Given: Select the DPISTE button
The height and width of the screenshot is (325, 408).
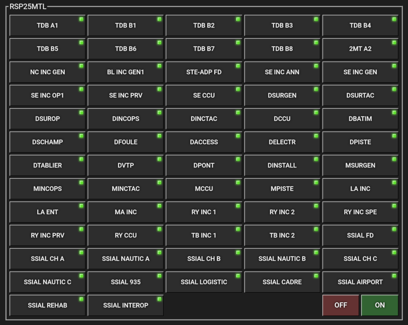Looking at the screenshot, I should coord(360,142).
